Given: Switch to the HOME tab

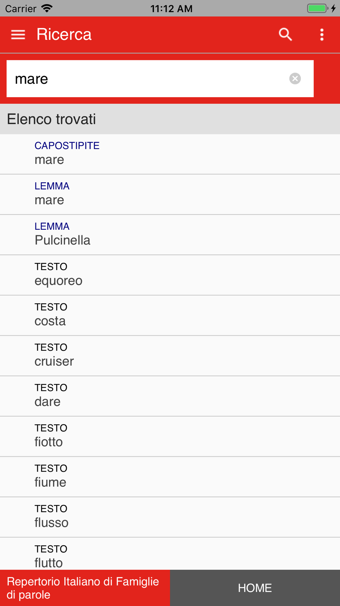Looking at the screenshot, I should (x=255, y=588).
